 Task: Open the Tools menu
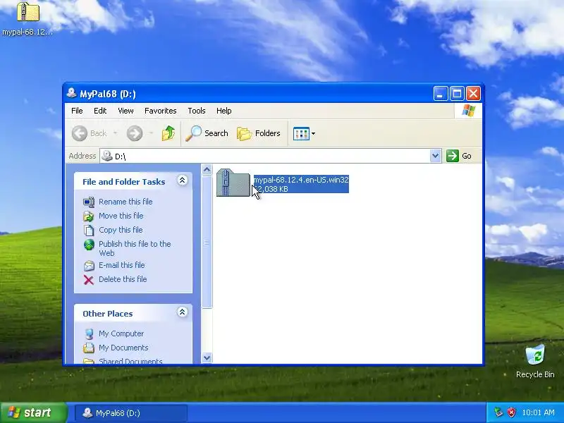(x=197, y=111)
